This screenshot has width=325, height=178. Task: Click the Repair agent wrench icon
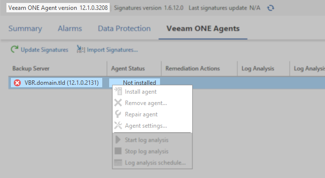(118, 114)
